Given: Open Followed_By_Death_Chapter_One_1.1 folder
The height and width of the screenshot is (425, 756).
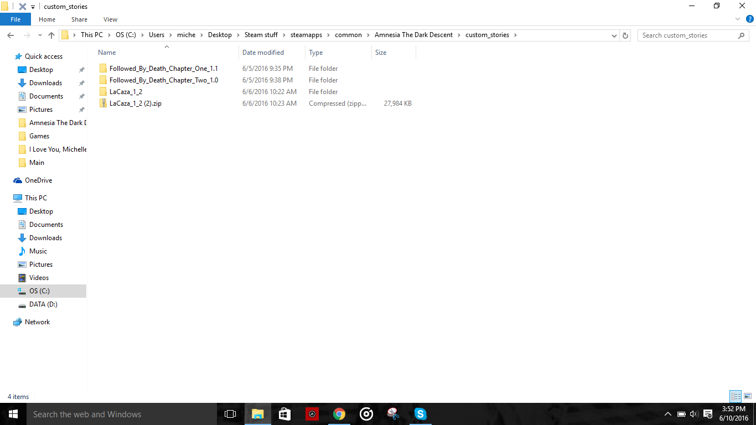Looking at the screenshot, I should click(163, 69).
